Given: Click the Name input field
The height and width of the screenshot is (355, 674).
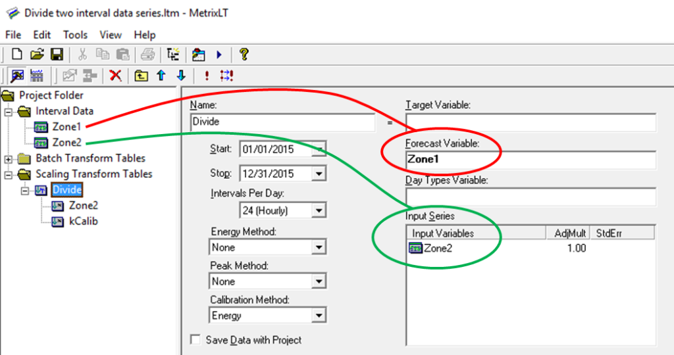Looking at the screenshot, I should point(282,122).
